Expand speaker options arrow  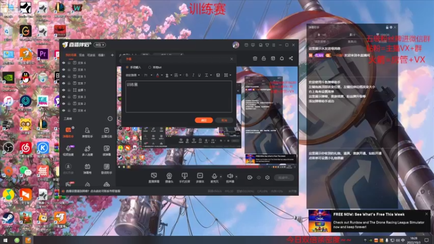point(237,177)
